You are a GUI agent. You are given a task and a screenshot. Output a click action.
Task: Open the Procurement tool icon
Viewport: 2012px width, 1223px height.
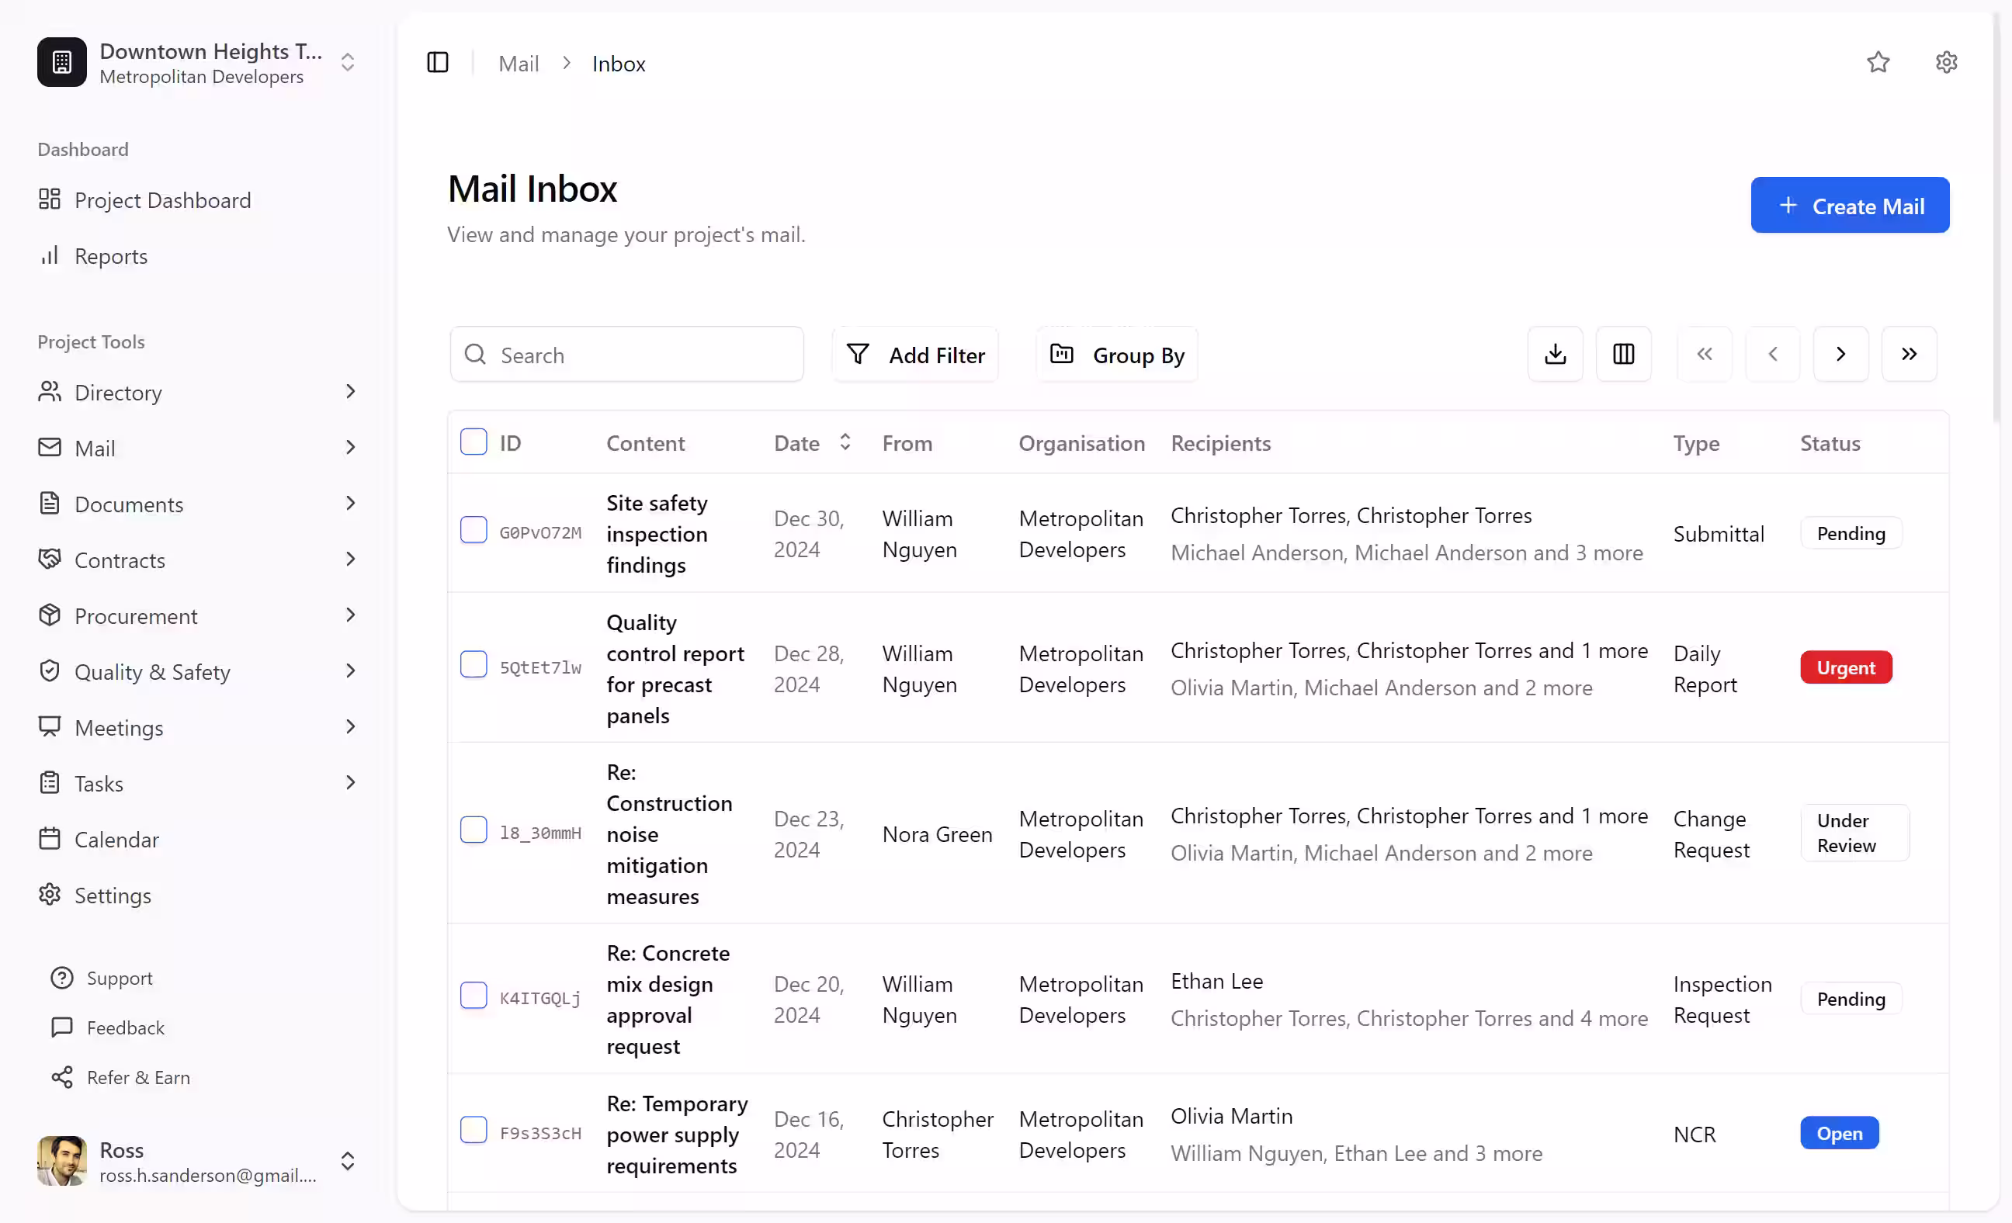coord(49,615)
